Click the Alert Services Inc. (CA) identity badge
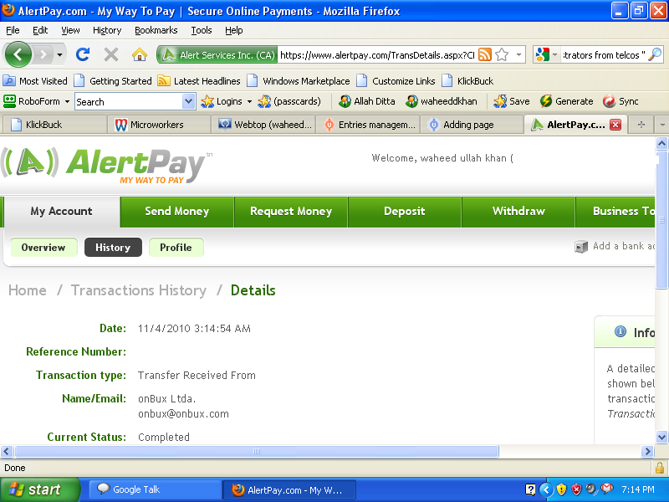The height and width of the screenshot is (502, 669). [217, 54]
